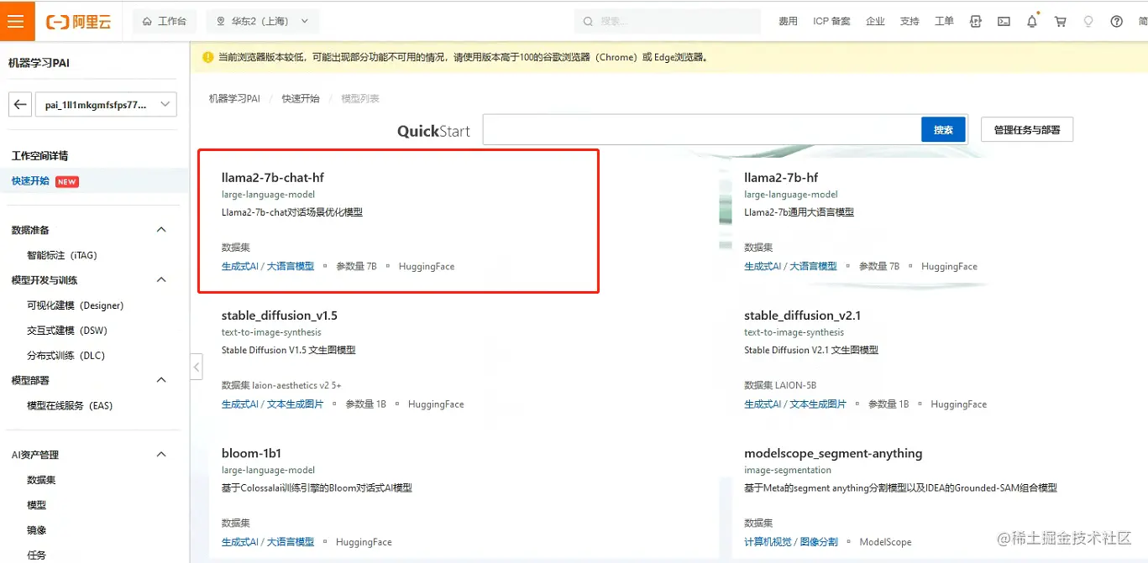
Task: Open the bloom-1b1 model
Action: point(251,453)
